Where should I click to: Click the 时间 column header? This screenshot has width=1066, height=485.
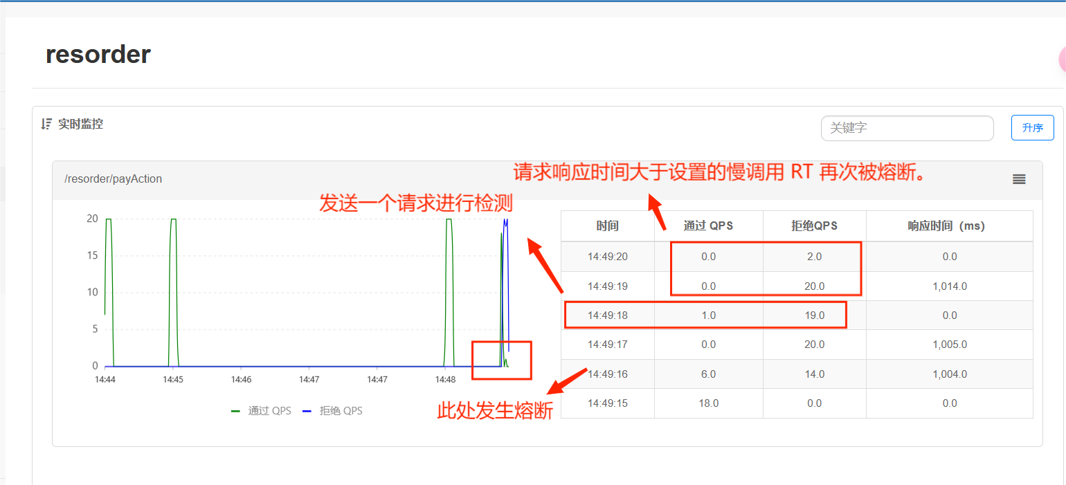point(607,226)
